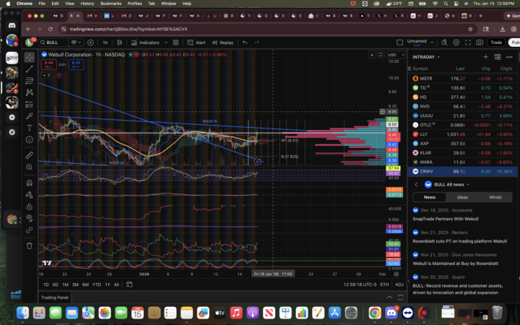Select the trend line drawing tool
The image size is (520, 325).
coord(29,69)
